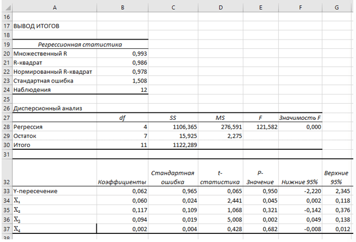Select column F header
This screenshot has height=242, width=356.
[x=300, y=8]
